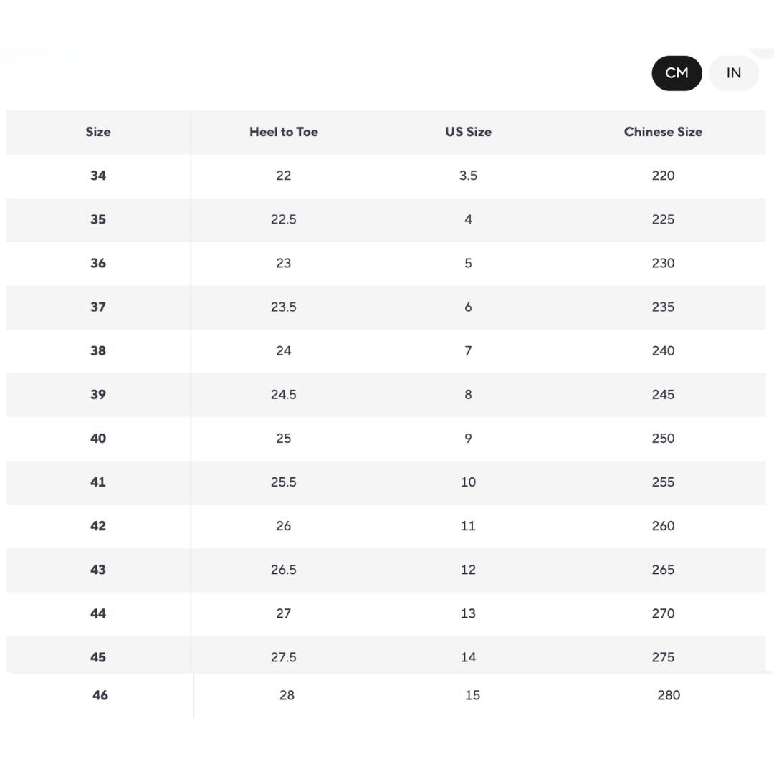Click US size value 3.5
This screenshot has height=774, width=774.
tap(468, 176)
